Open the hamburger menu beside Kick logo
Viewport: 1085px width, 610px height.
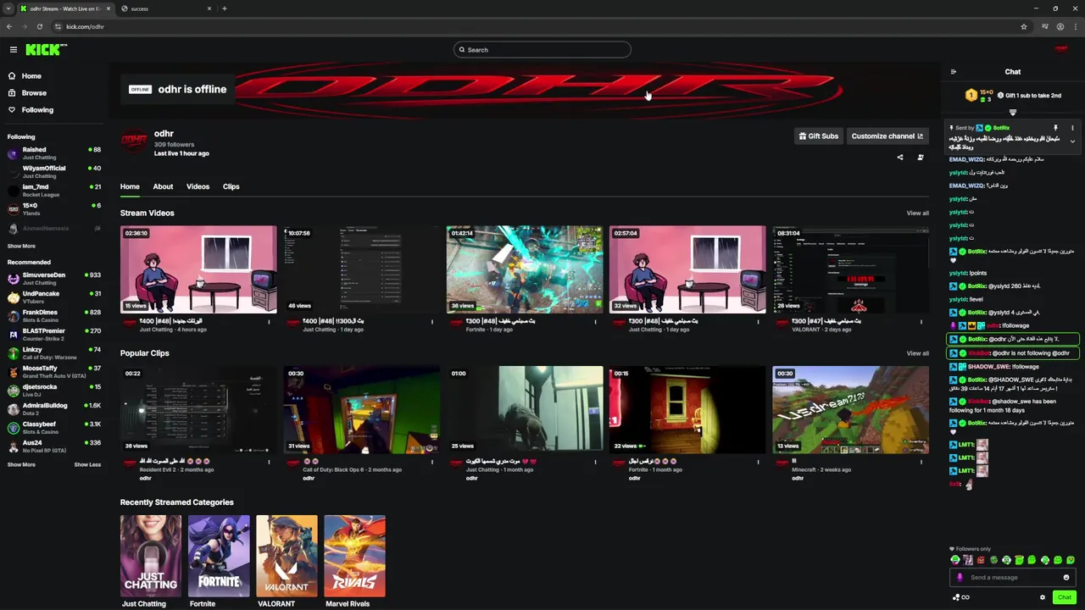(13, 50)
